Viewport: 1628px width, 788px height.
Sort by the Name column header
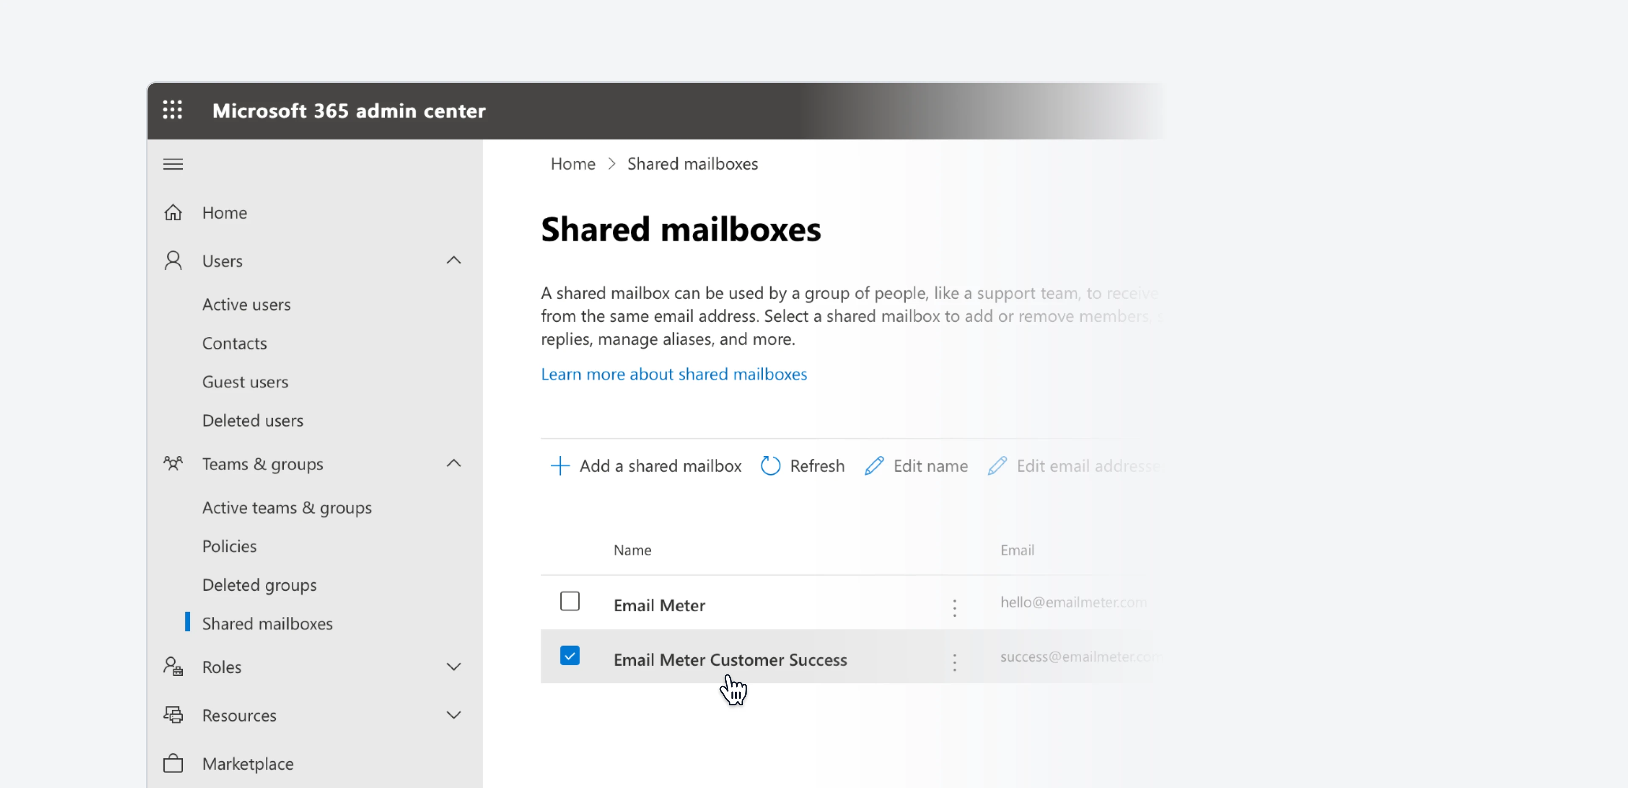pyautogui.click(x=632, y=550)
